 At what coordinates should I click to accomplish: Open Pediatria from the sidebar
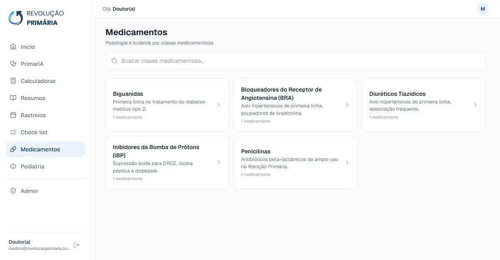pos(45,166)
